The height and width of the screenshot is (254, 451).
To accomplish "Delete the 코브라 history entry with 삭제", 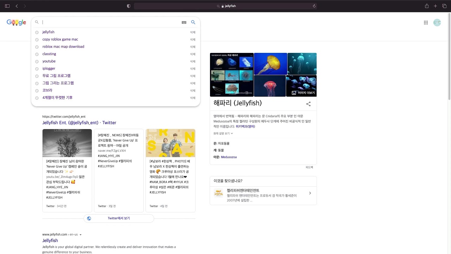I will (x=193, y=91).
